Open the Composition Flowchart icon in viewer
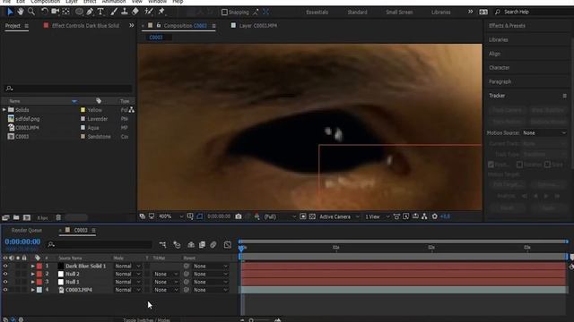The width and height of the screenshot is (574, 322). pyautogui.click(x=424, y=216)
